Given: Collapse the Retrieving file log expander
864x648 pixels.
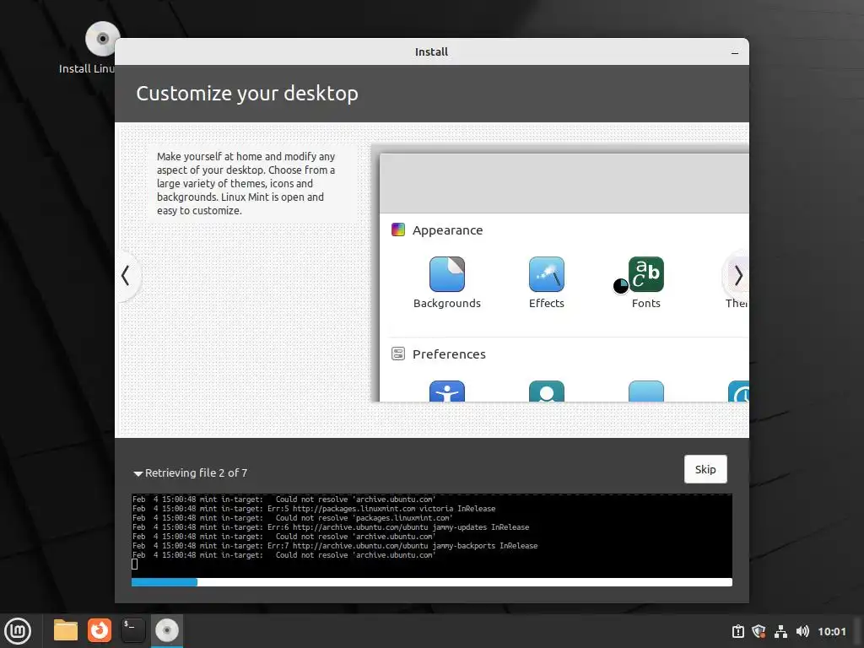Looking at the screenshot, I should pyautogui.click(x=138, y=473).
